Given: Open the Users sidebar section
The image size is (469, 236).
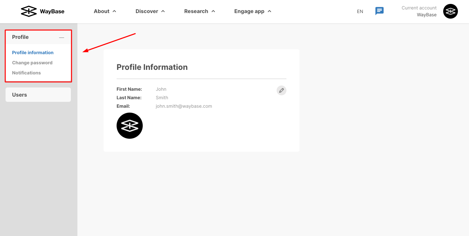Looking at the screenshot, I should 38,95.
